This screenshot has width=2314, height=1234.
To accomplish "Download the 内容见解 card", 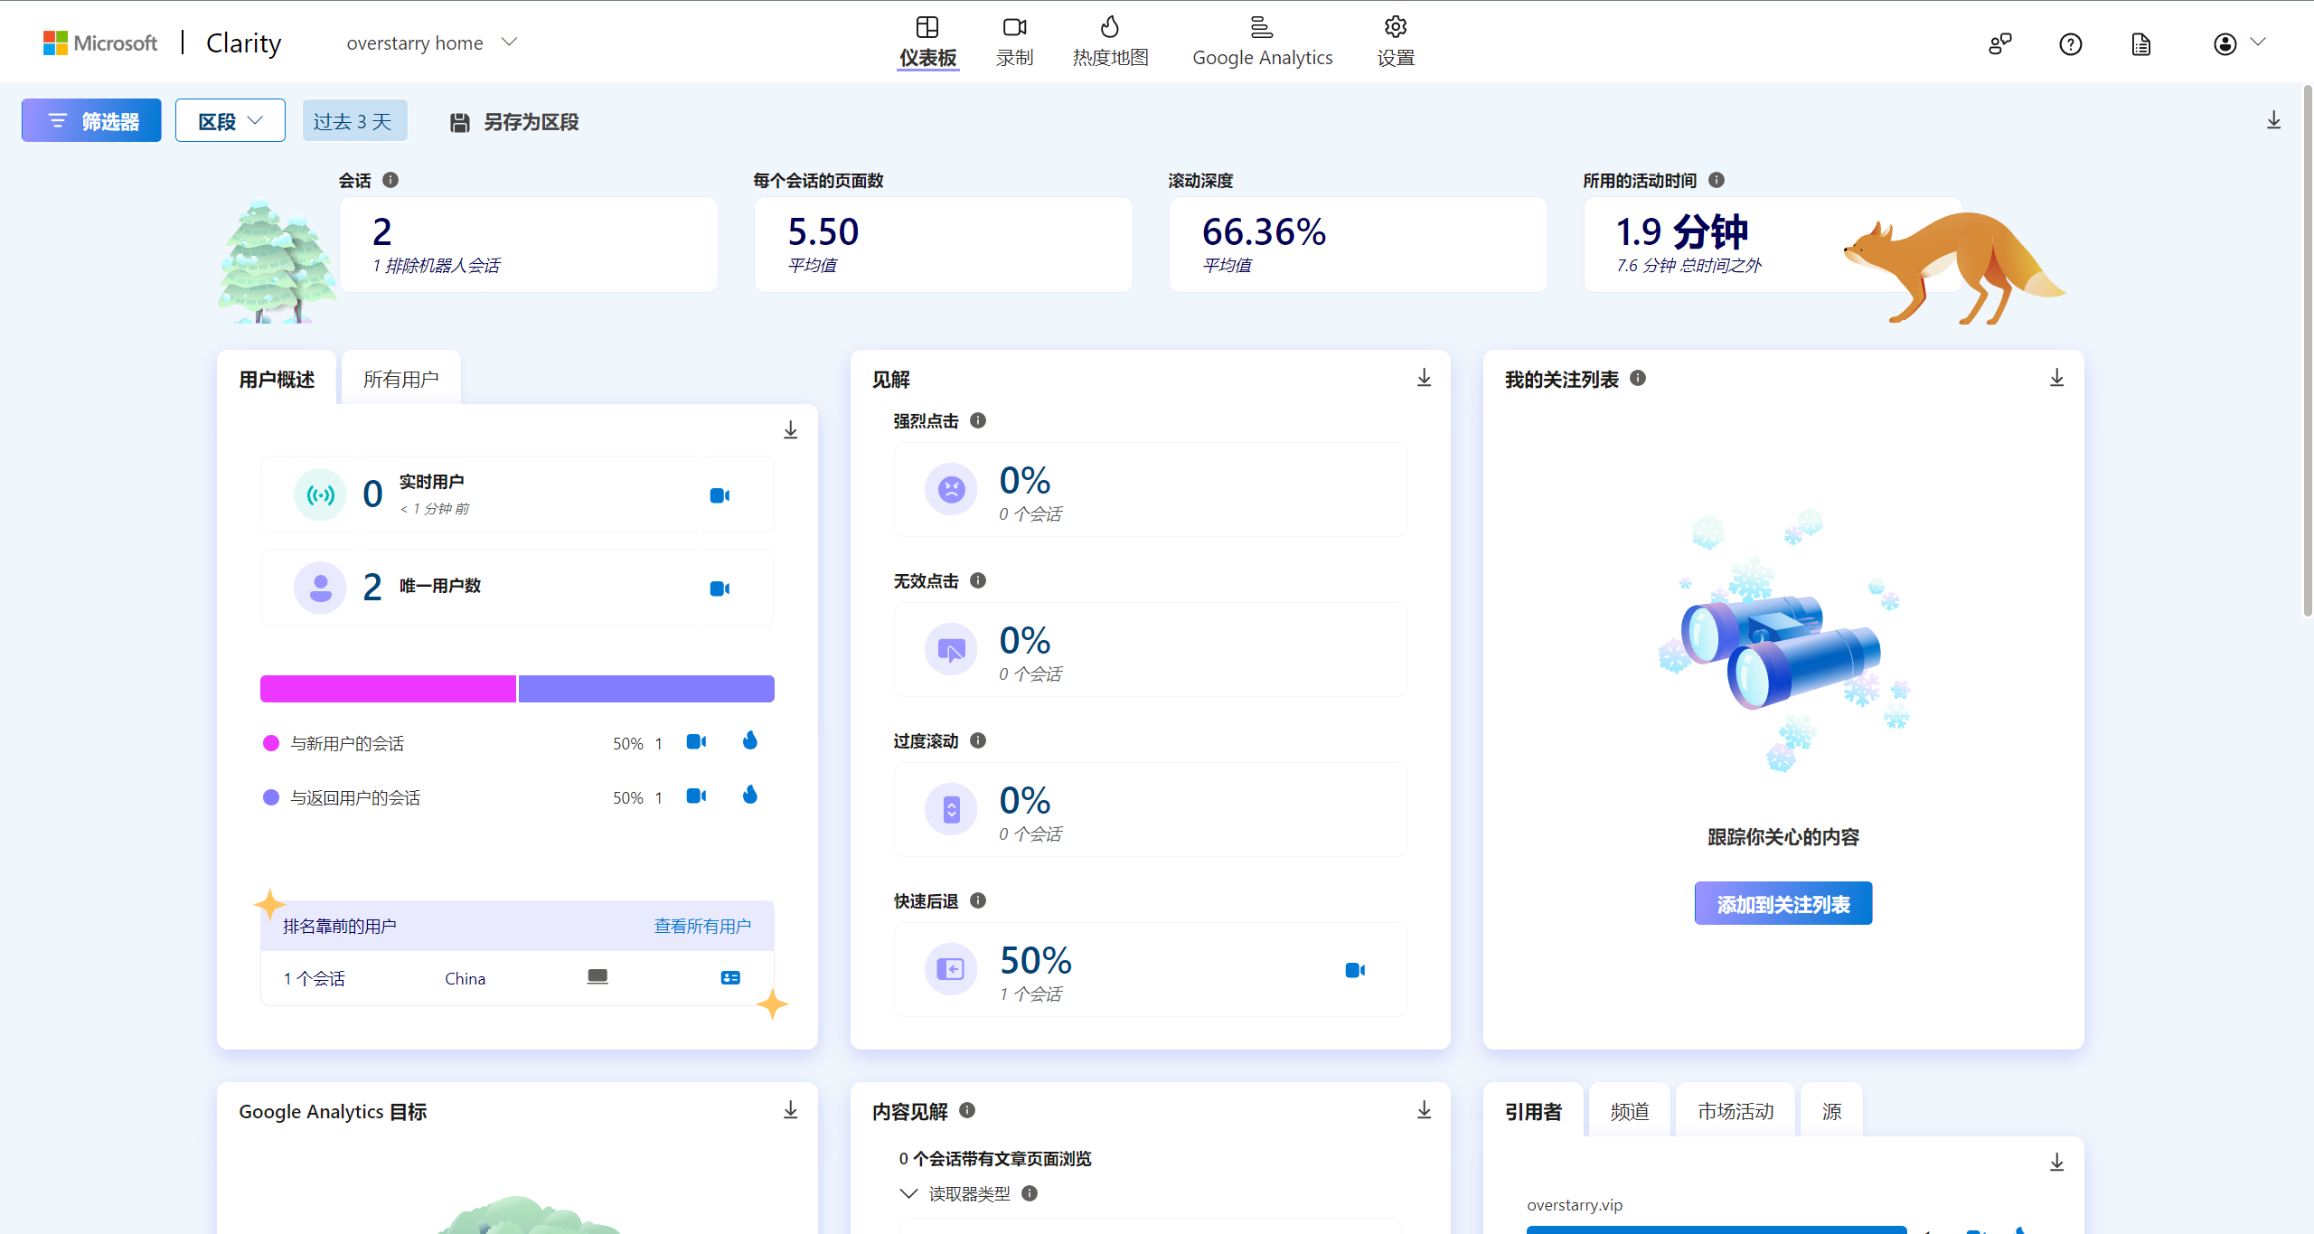I will [1425, 1110].
